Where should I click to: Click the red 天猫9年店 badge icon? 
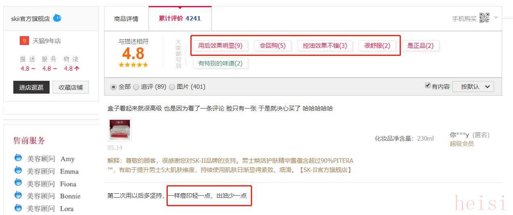[24, 41]
